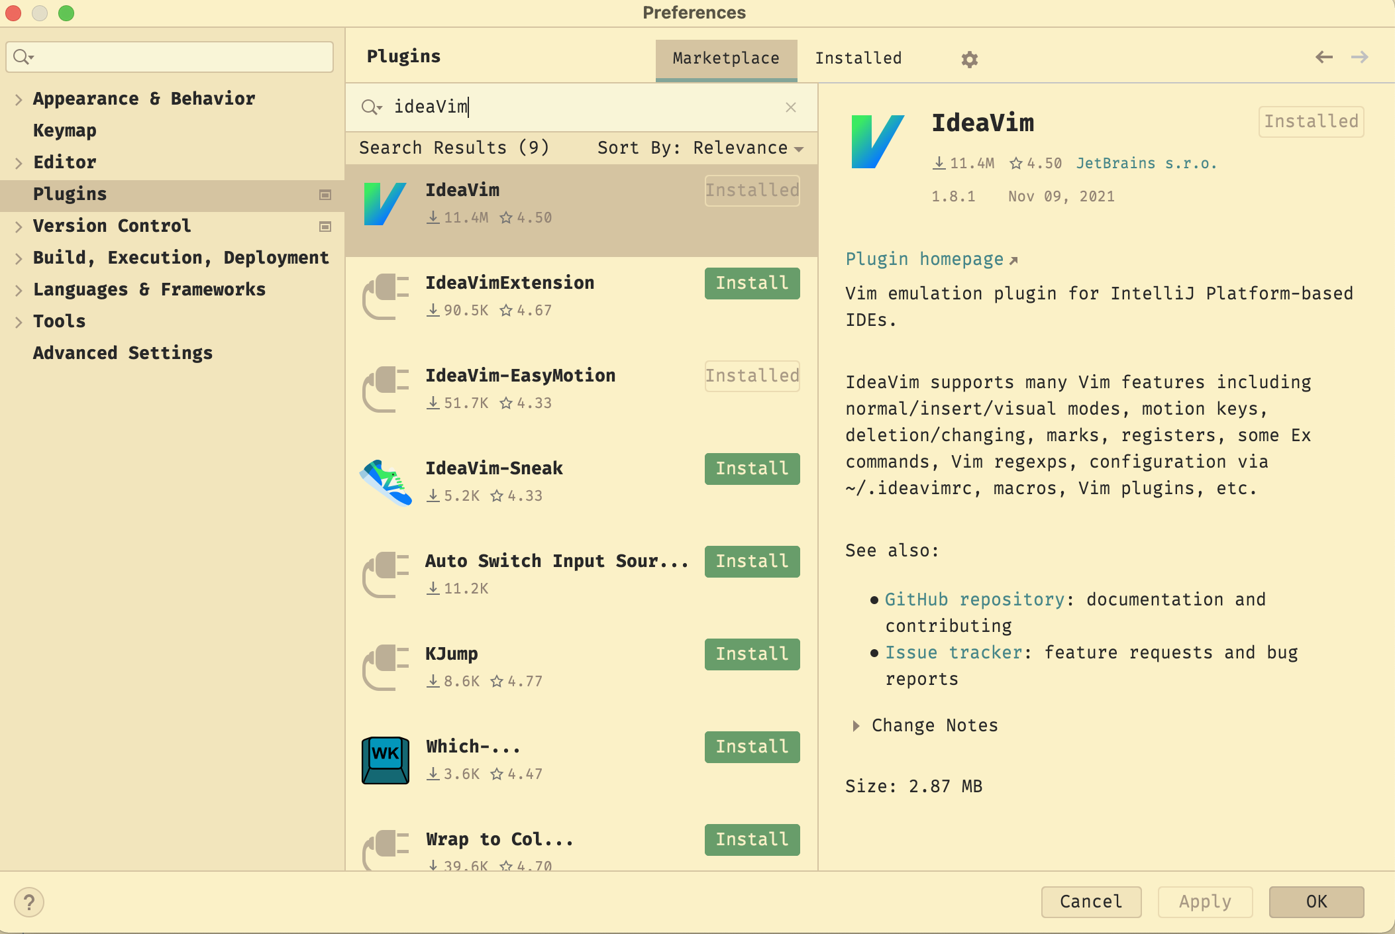Select Advanced Settings in settings tree
Viewport: 1395px width, 934px height.
point(123,354)
